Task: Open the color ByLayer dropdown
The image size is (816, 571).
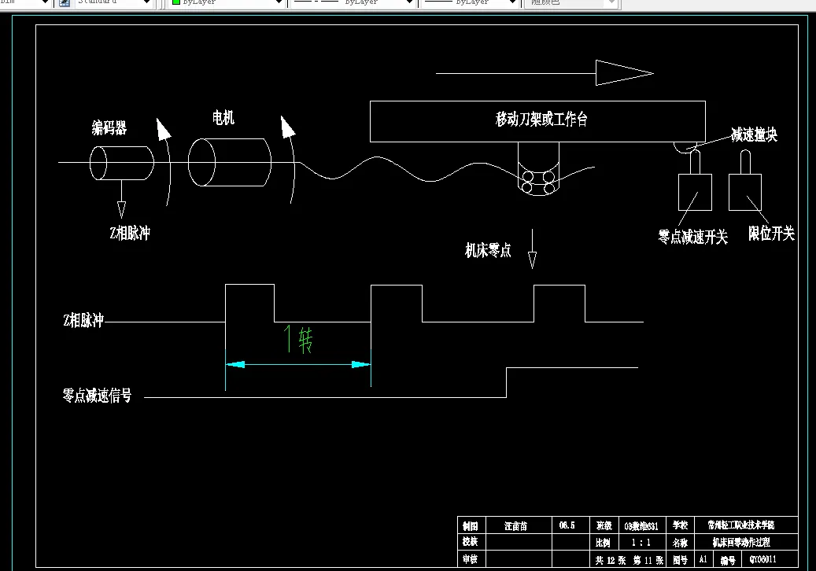Action: pos(279,3)
